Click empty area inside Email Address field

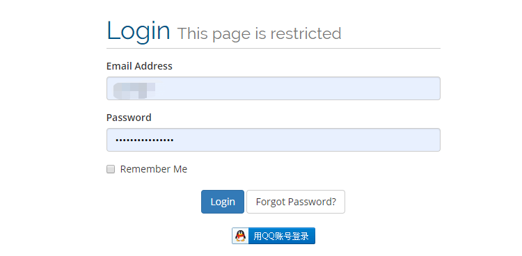pyautogui.click(x=299, y=88)
